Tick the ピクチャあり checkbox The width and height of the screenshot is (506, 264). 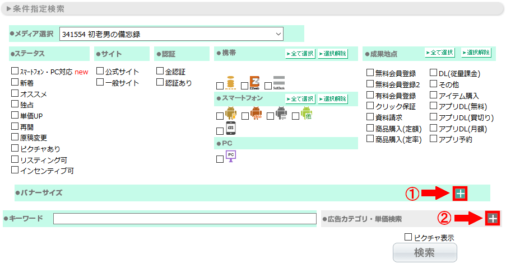coord(15,148)
